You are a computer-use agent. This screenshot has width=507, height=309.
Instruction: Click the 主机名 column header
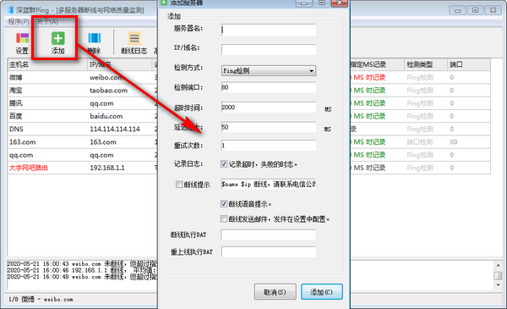click(x=47, y=64)
